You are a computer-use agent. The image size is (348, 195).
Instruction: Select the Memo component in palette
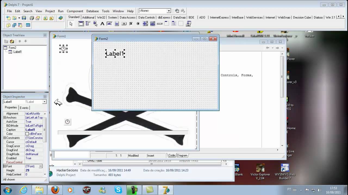pos(117,24)
